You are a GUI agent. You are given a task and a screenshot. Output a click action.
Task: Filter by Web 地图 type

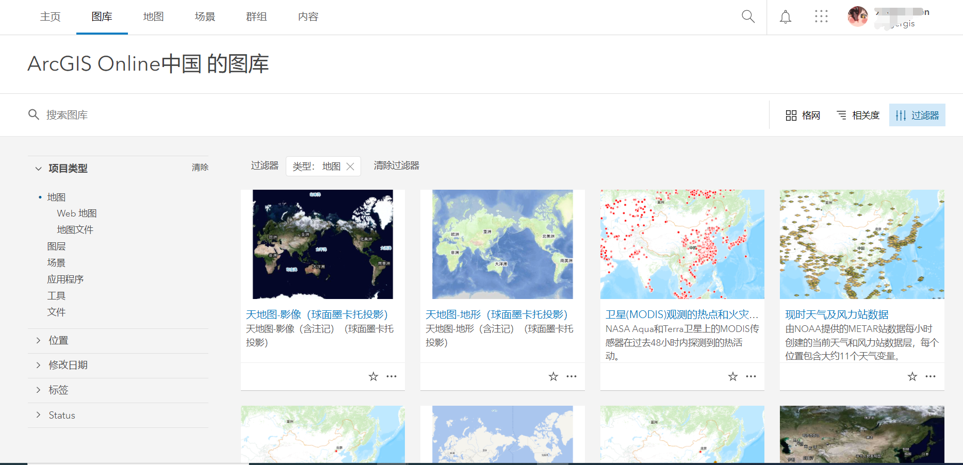77,213
